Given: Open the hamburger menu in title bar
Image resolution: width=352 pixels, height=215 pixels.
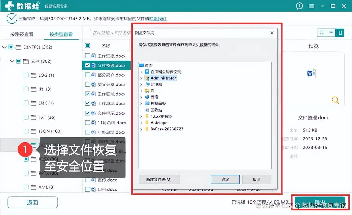Looking at the screenshot, I should pos(312,6).
